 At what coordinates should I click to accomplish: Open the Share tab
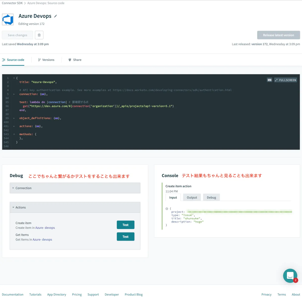pyautogui.click(x=75, y=60)
